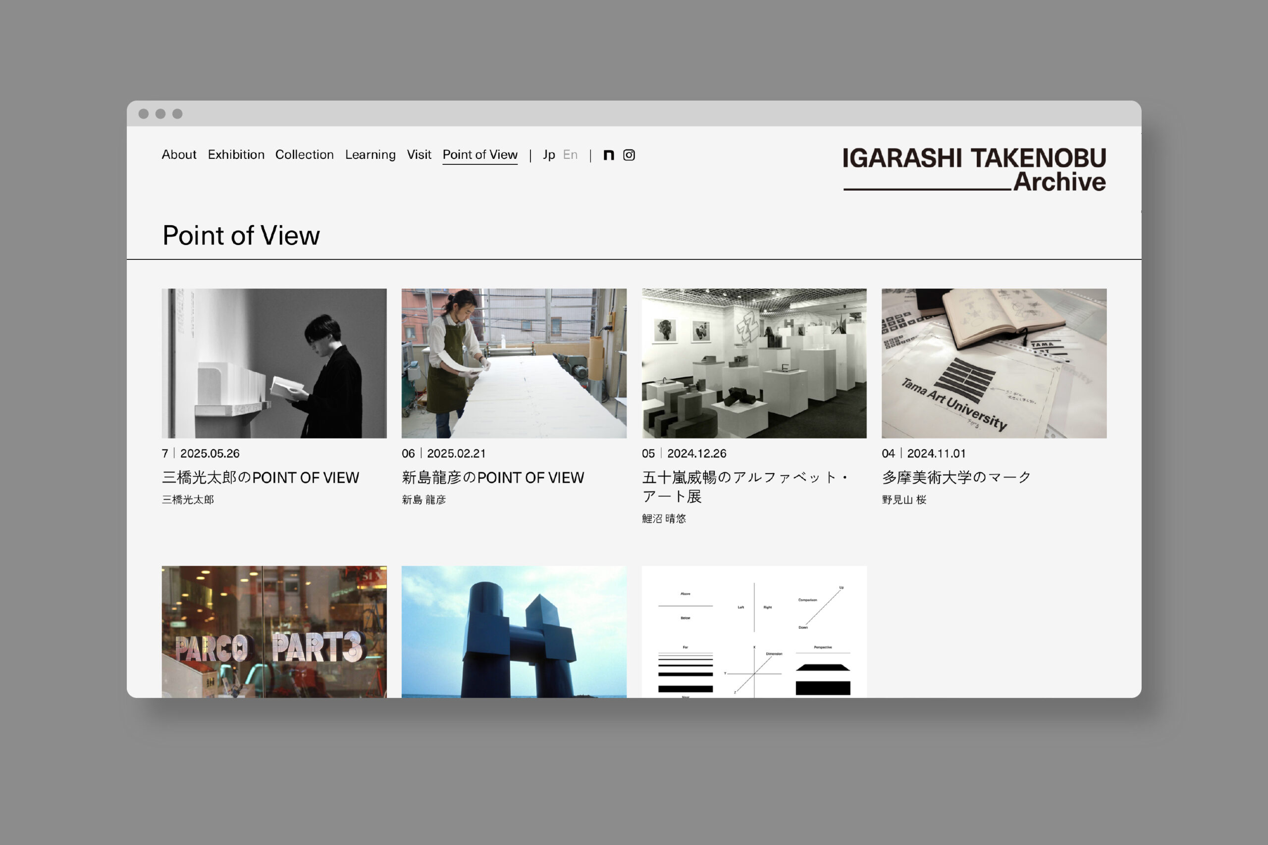This screenshot has width=1268, height=845.
Task: Open the line diagrams thumbnail
Action: 754,632
